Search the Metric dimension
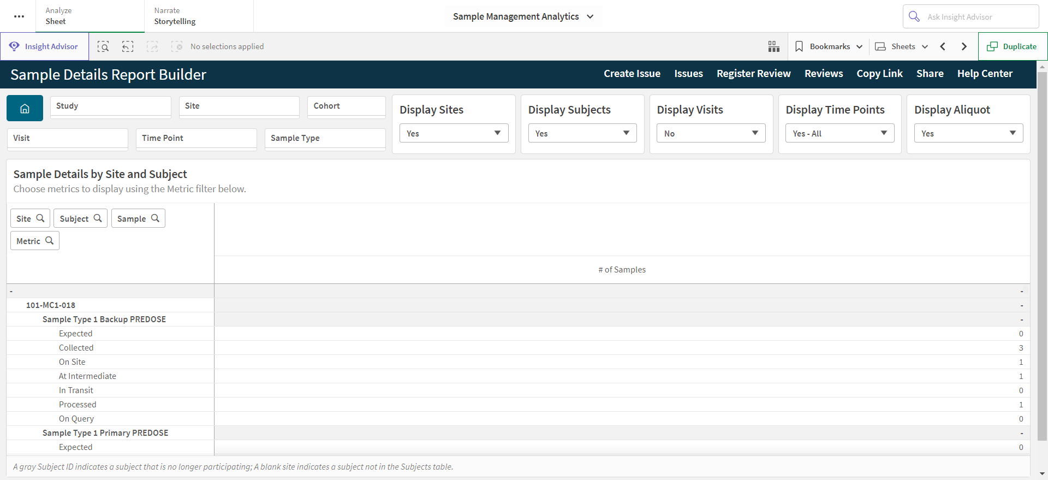This screenshot has width=1048, height=480. pyautogui.click(x=35, y=241)
